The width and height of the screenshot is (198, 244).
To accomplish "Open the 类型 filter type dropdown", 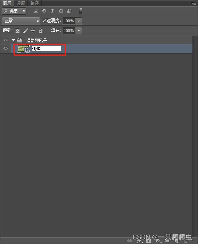I will [14, 11].
